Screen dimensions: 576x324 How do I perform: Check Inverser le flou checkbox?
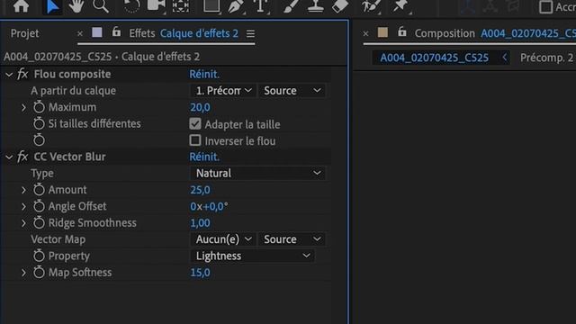click(195, 140)
